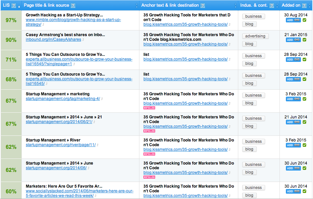Image resolution: width=313 pixels, height=199 pixels.
Task: Sort the Indus. & cont. column
Action: coord(277,6)
